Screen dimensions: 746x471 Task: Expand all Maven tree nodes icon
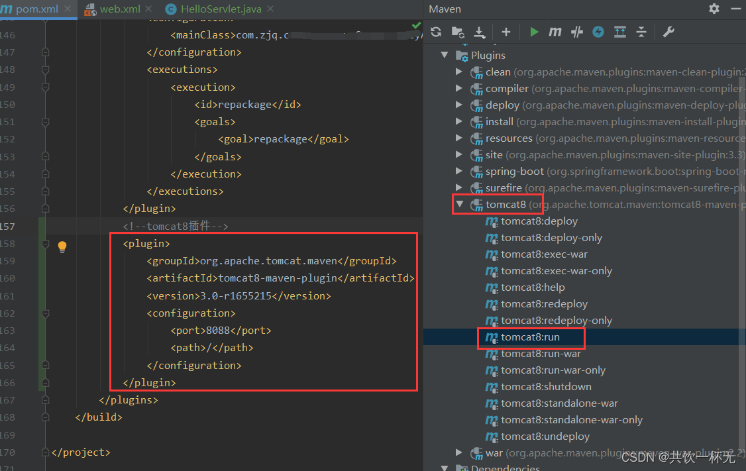pos(620,32)
